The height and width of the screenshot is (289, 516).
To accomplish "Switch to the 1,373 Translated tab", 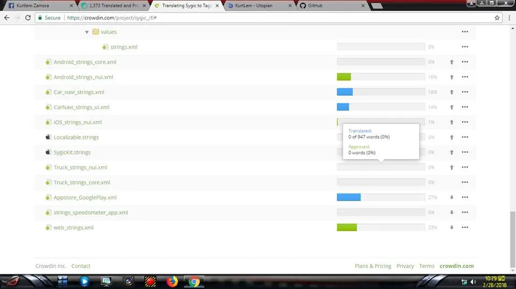I will pos(113,5).
